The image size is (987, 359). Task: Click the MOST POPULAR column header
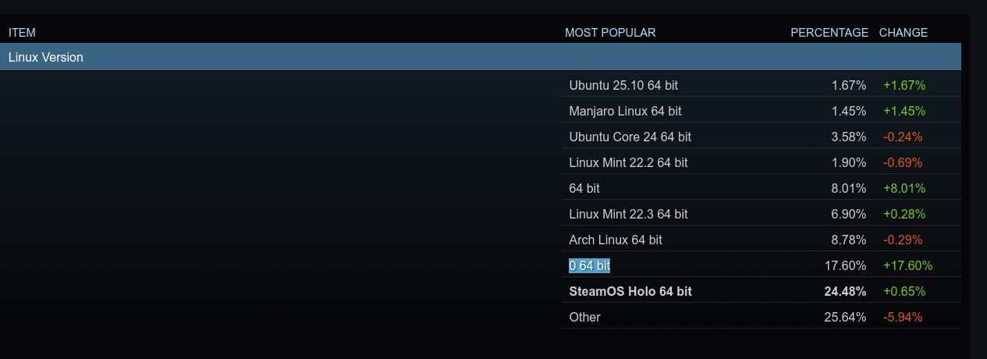tap(610, 33)
